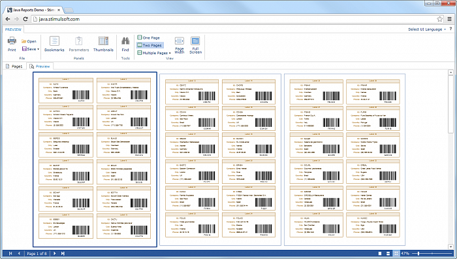This screenshot has width=457, height=259.
Task: Click the Save icon
Action: tap(24, 49)
